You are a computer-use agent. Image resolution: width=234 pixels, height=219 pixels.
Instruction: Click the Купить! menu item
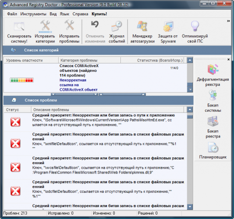tap(99, 14)
